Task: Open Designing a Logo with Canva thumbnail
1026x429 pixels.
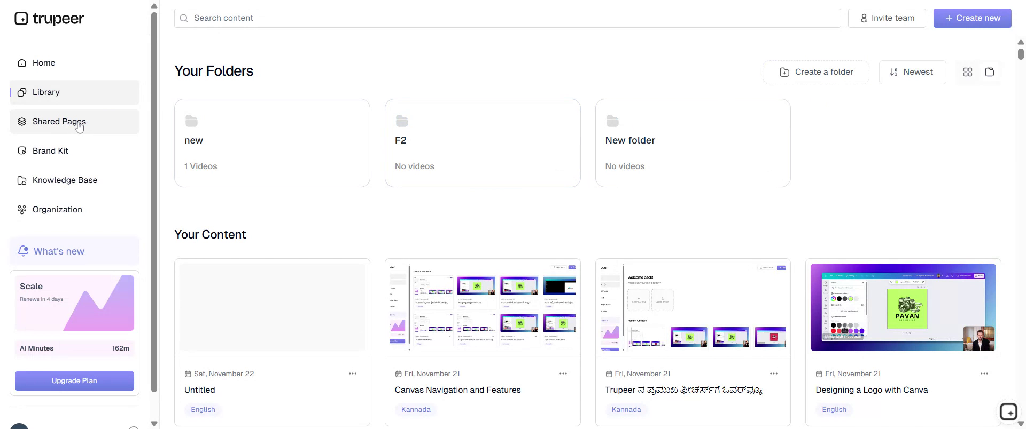Action: [x=903, y=307]
